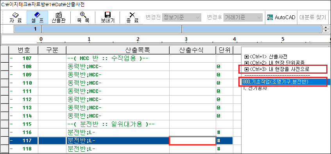Open the 산출판 toolbar button
The height and width of the screenshot is (154, 331).
click(x=59, y=17)
